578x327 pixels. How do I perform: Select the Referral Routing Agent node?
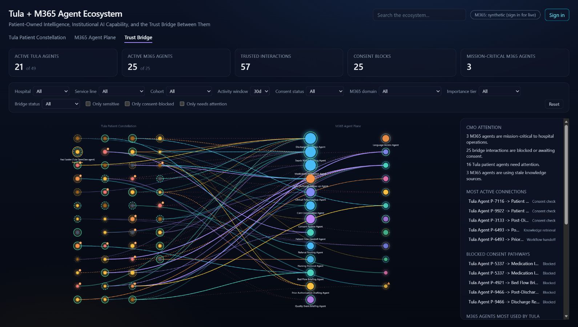310,246
